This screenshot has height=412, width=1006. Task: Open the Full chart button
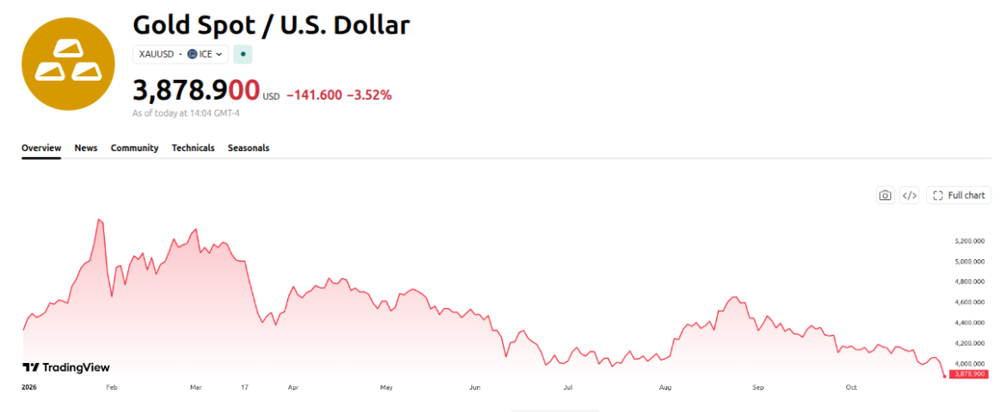click(x=959, y=196)
